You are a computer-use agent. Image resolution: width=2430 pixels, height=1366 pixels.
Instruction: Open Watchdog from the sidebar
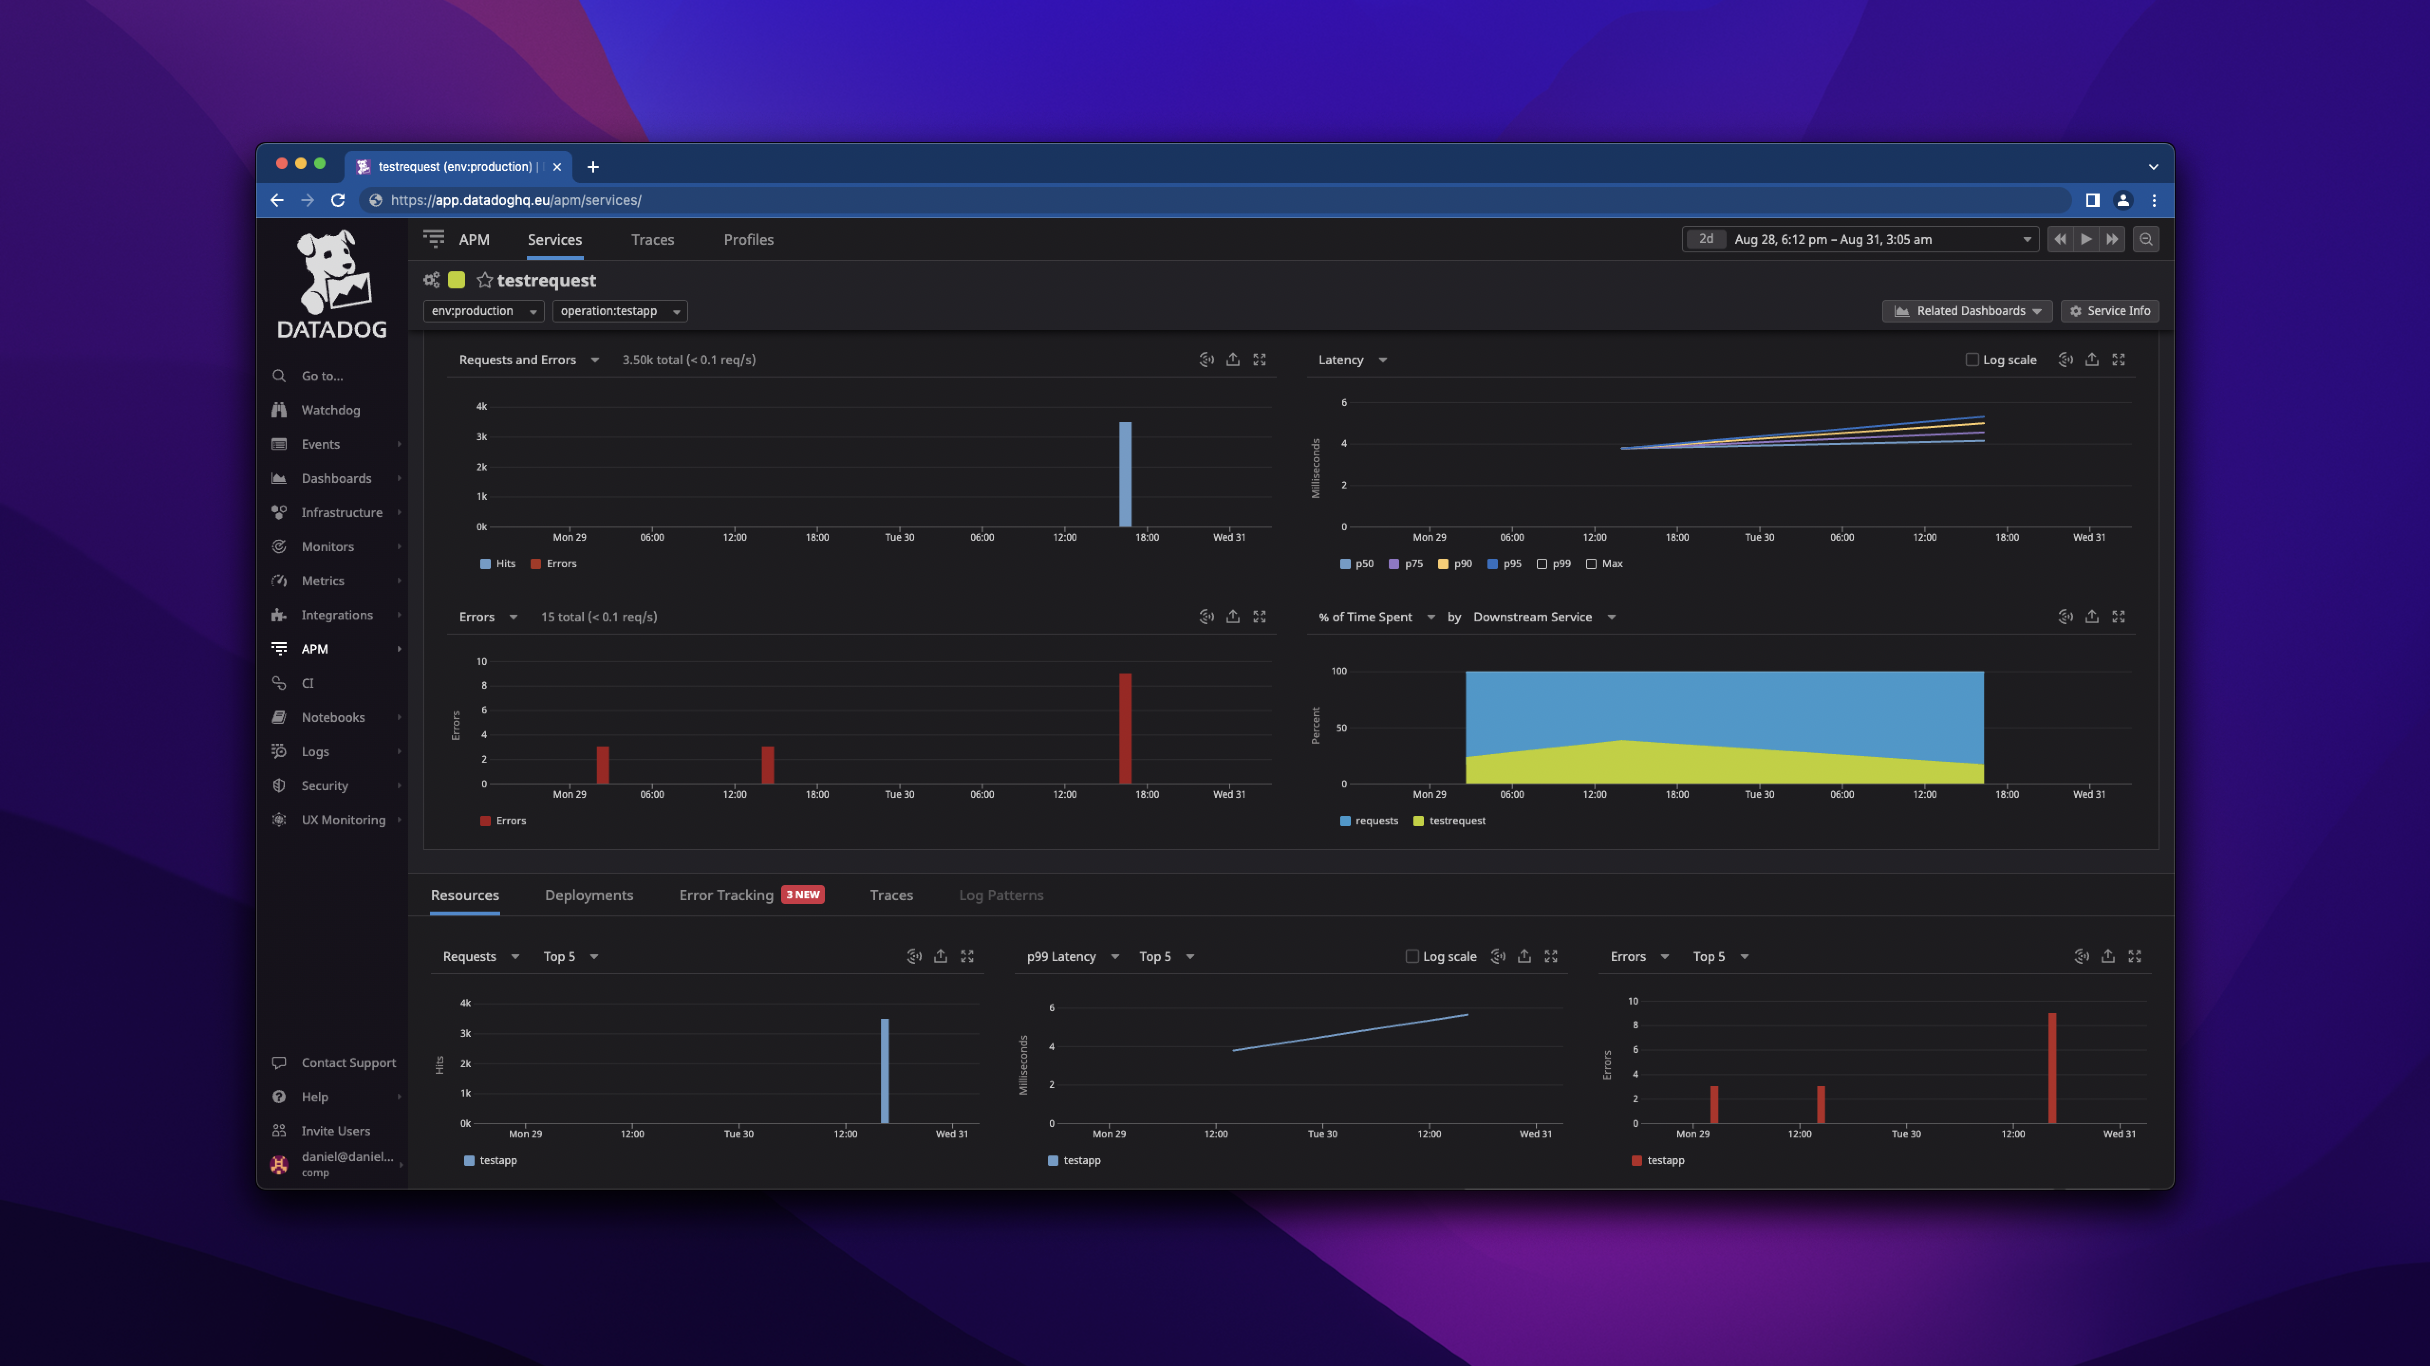[x=329, y=410]
